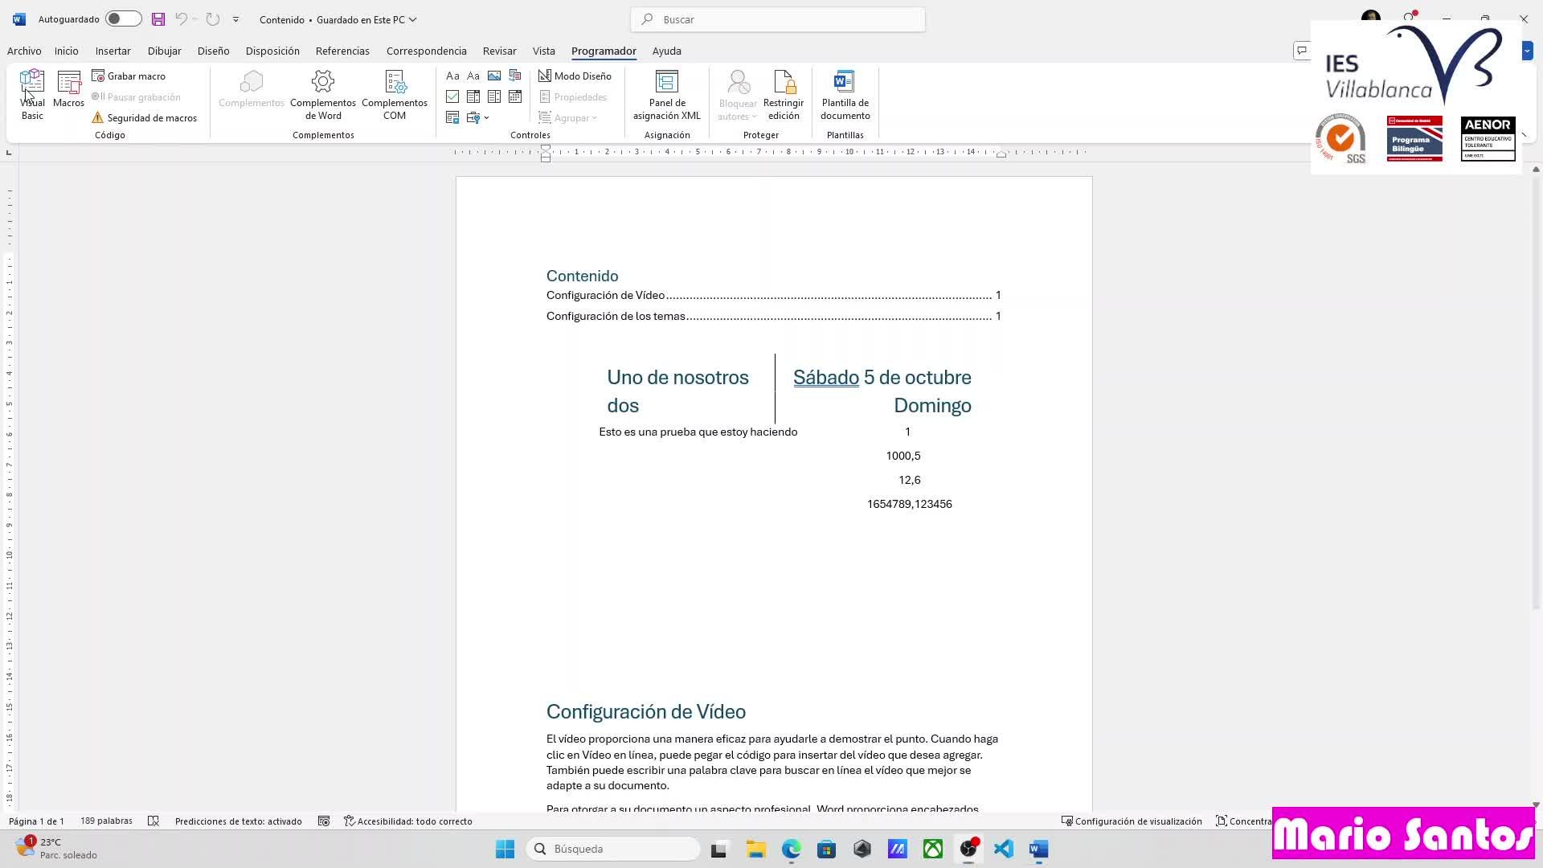This screenshot has width=1543, height=868.
Task: Switch to the Referencias tab
Action: pyautogui.click(x=342, y=51)
